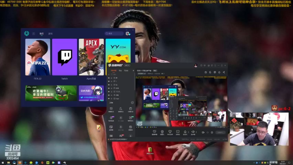Click the padlock icon above preview
Screen dimensions: 293x165
coord(210,72)
